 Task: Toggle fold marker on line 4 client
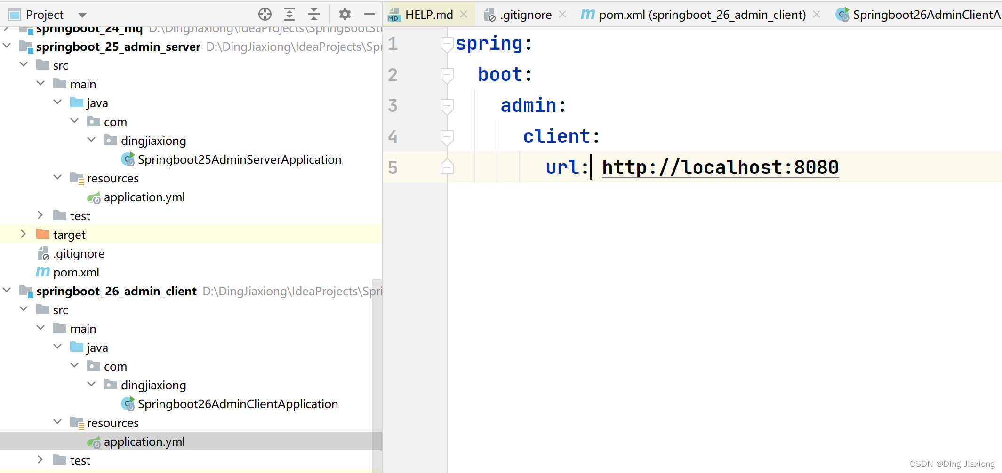[447, 137]
